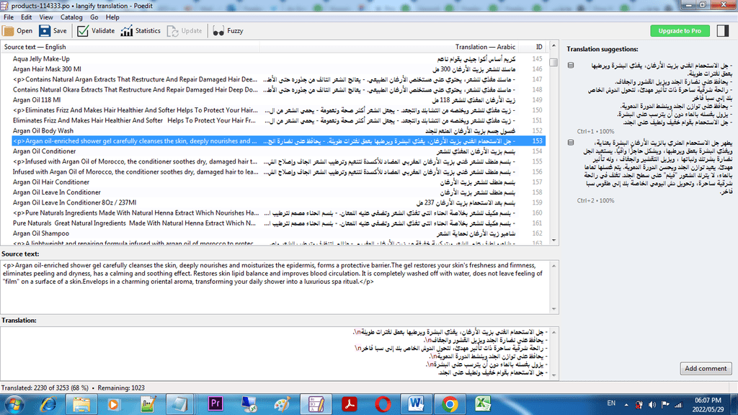Screen dimensions: 738x415
Task: Click the entry list scrollbar thumb
Action: click(x=553, y=62)
